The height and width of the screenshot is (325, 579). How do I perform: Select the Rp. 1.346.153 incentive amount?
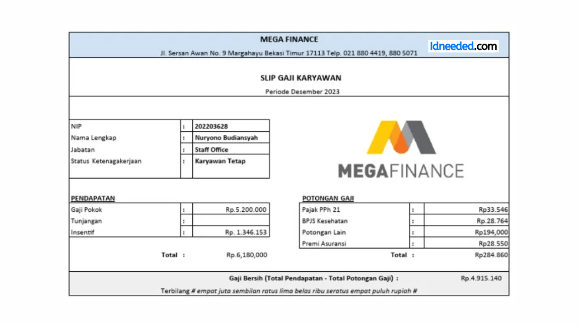point(246,232)
